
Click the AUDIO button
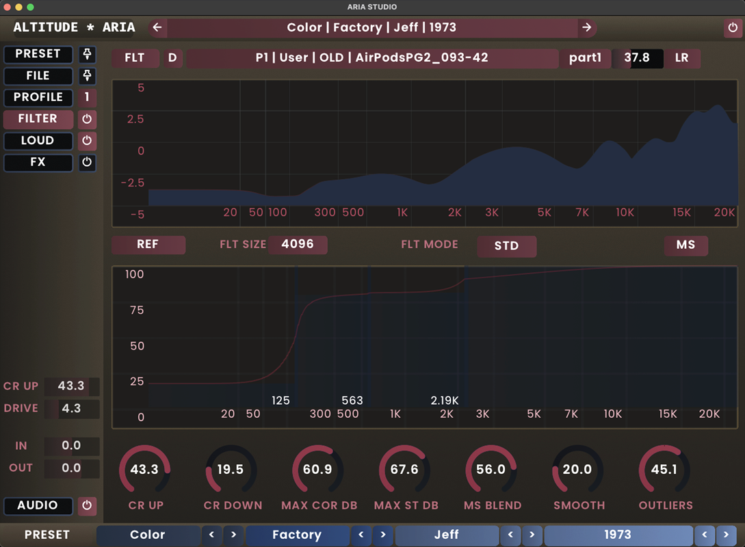click(x=38, y=506)
